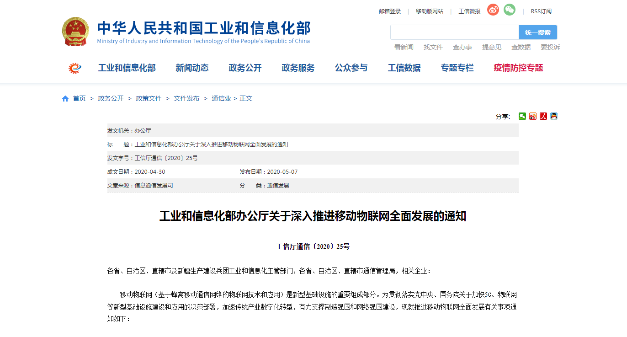Go to 文件发布 in breadcrumb
This screenshot has width=627, height=337.
(x=187, y=98)
